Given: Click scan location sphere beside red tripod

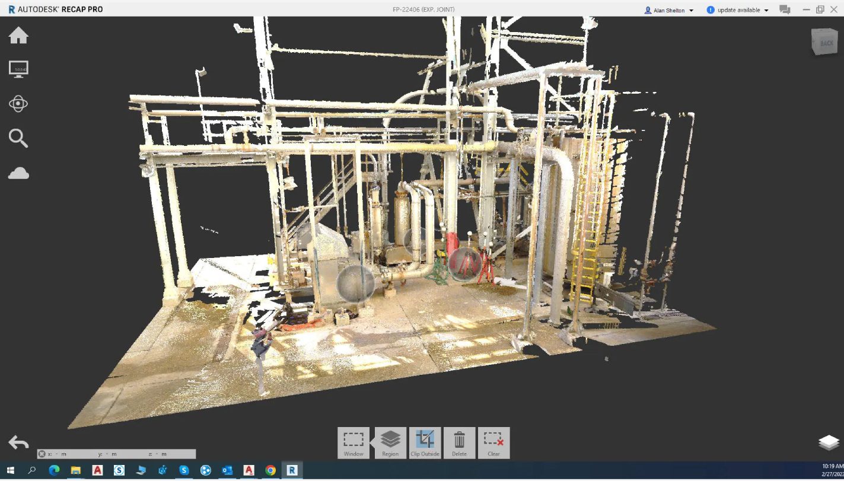Looking at the screenshot, I should pos(465,263).
